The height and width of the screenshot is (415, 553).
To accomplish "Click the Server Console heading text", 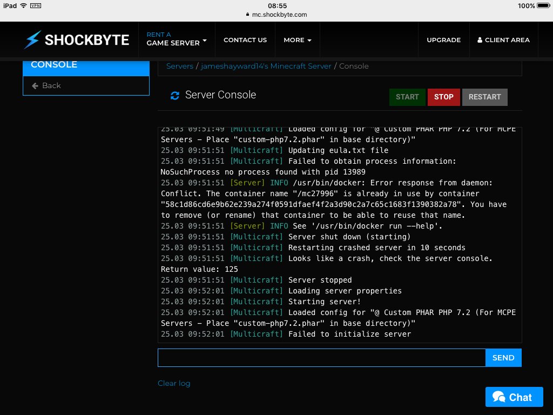I will tap(220, 95).
